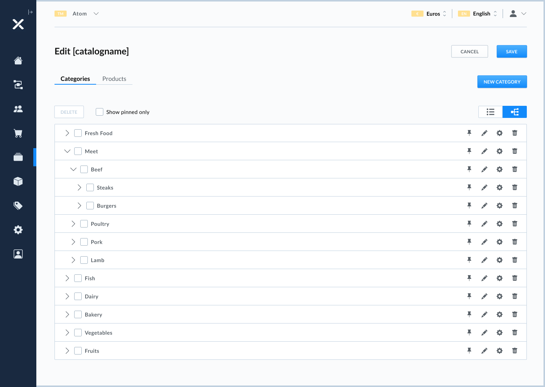545x387 pixels.
Task: Open the products box icon in the sidebar
Action: pyautogui.click(x=18, y=181)
